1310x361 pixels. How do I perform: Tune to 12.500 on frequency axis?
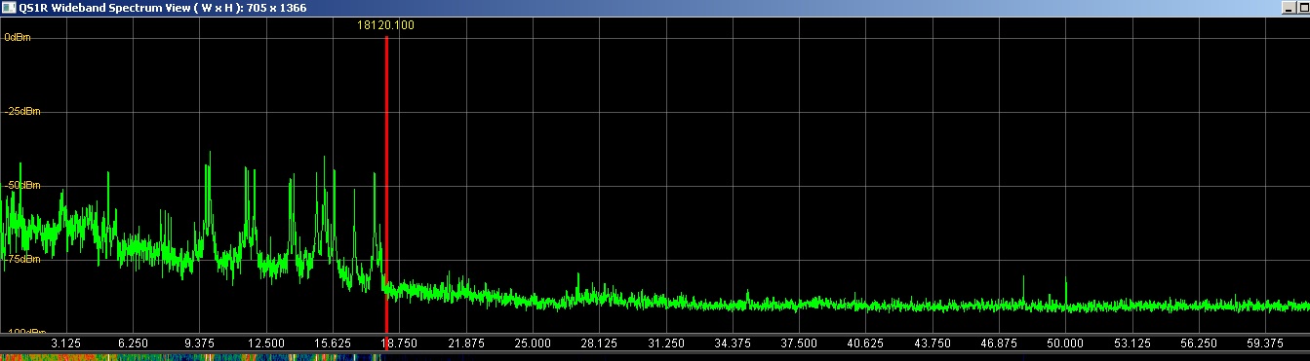(266, 343)
